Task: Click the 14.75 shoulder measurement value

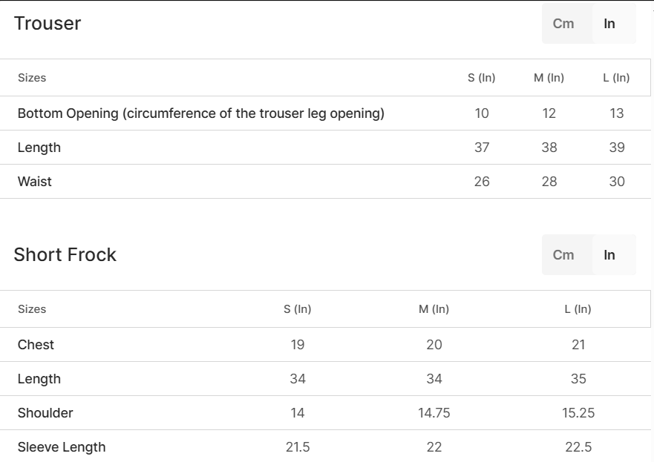Action: point(434,413)
